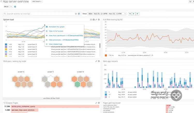Click the blue round icon at search bar end

click(x=79, y=14)
